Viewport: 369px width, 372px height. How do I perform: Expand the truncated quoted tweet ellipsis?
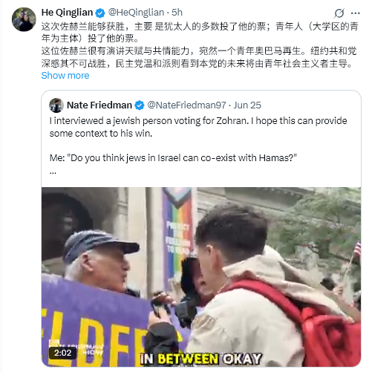(x=53, y=172)
